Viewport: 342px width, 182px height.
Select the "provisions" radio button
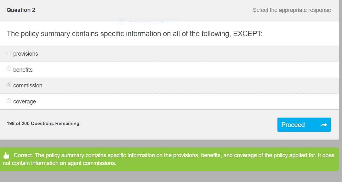pyautogui.click(x=9, y=53)
